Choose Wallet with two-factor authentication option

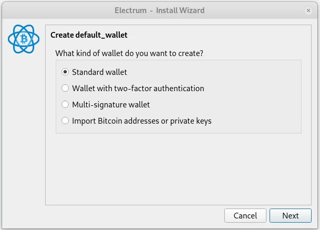132,89
